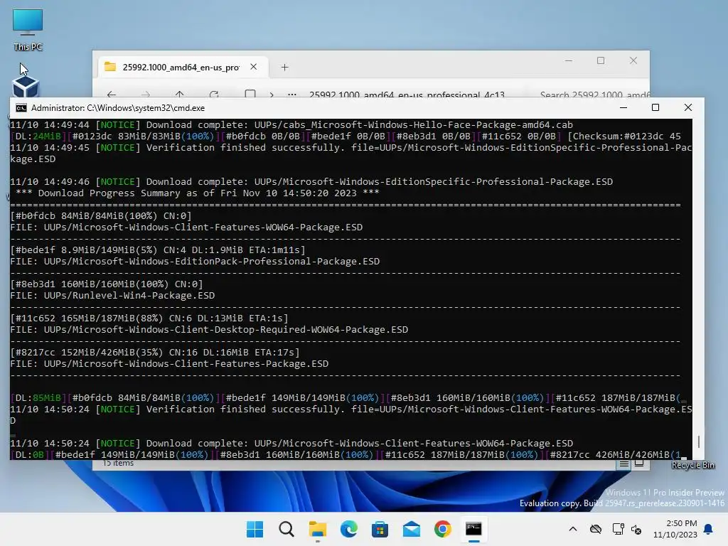This screenshot has width=728, height=546.
Task: Expand the breadcrumb chevron in Explorer address bar
Action: (x=272, y=95)
